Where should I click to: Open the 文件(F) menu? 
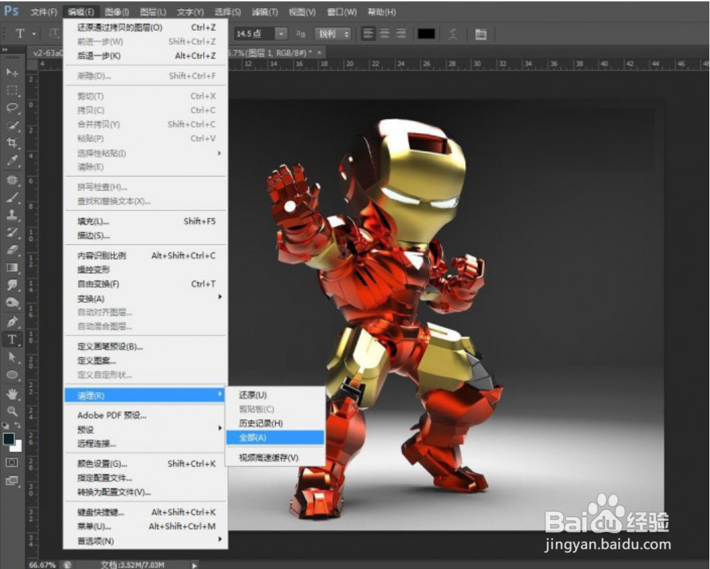[x=44, y=12]
